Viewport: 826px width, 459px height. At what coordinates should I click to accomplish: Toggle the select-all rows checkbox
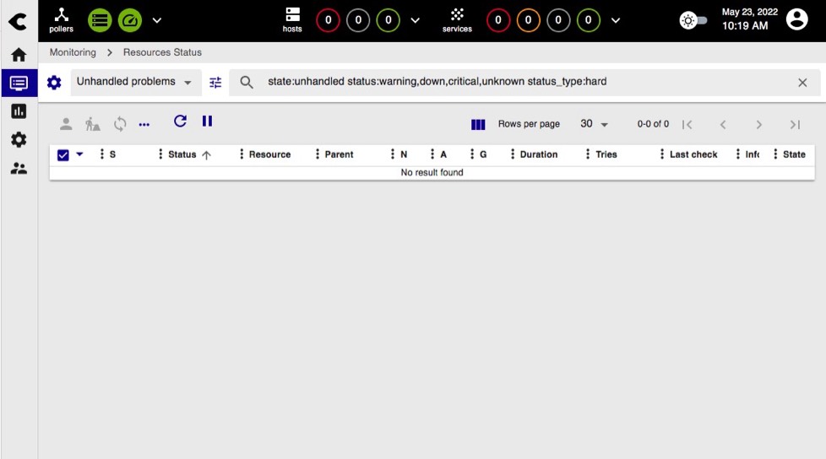63,154
